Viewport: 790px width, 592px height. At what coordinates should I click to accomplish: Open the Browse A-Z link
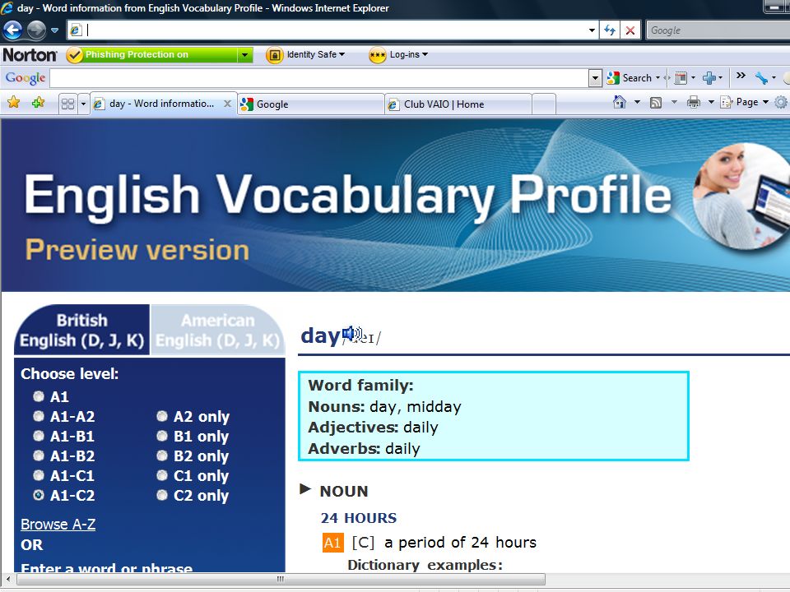pyautogui.click(x=58, y=525)
